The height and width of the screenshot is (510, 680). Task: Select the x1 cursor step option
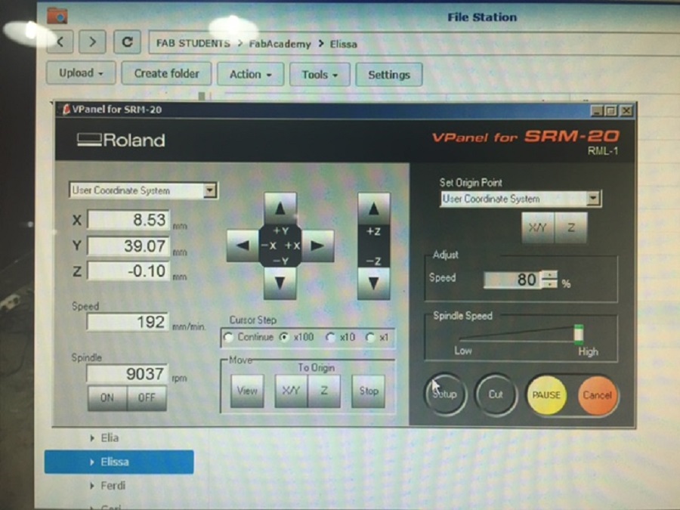pos(370,338)
